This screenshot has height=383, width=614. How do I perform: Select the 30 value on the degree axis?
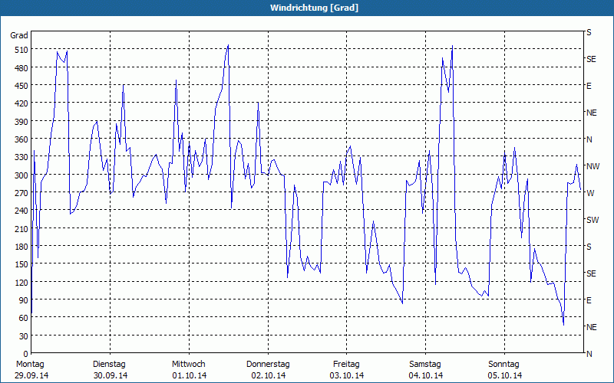24,336
